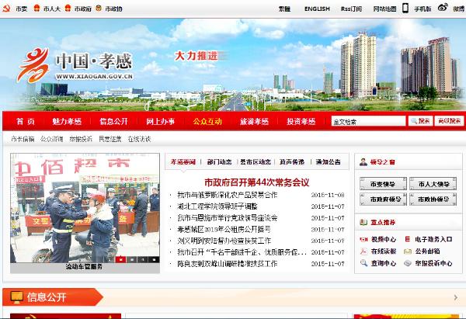
Task: Click the 市政府领导 button
Action: [383, 199]
